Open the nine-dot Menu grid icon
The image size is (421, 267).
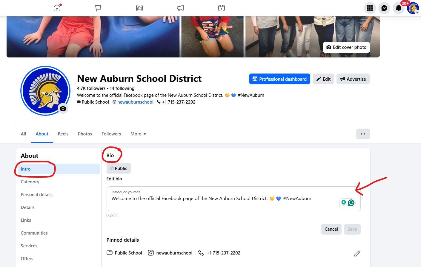[370, 8]
